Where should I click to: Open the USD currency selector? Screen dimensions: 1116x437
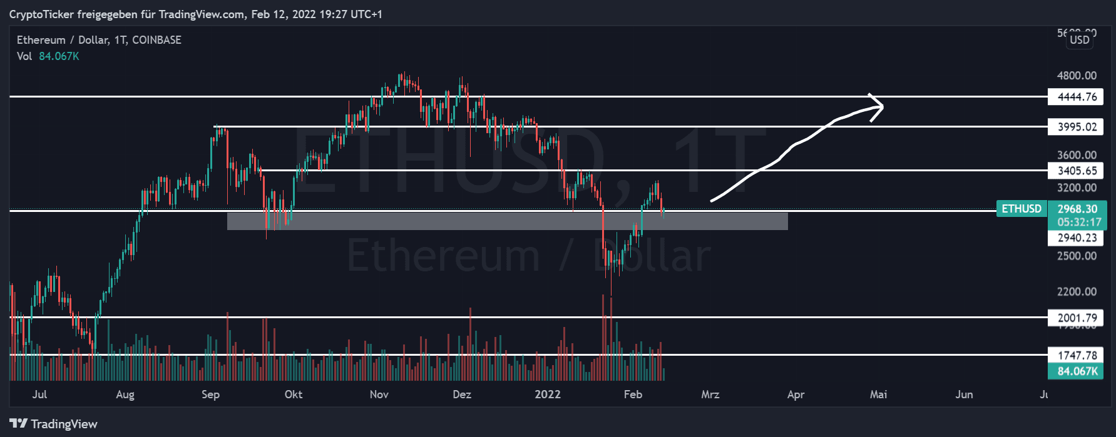[x=1079, y=40]
